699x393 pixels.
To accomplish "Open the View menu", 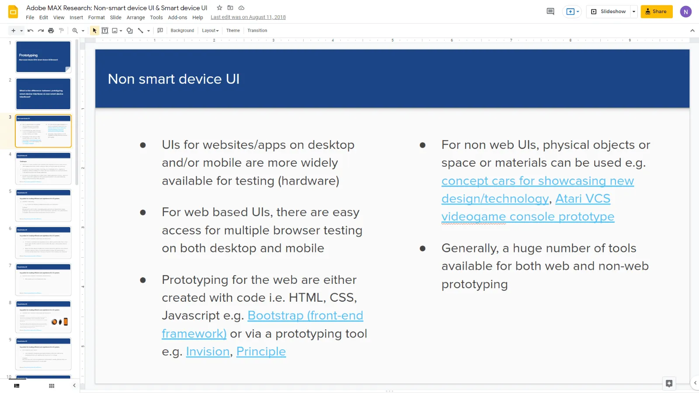I will pos(59,17).
